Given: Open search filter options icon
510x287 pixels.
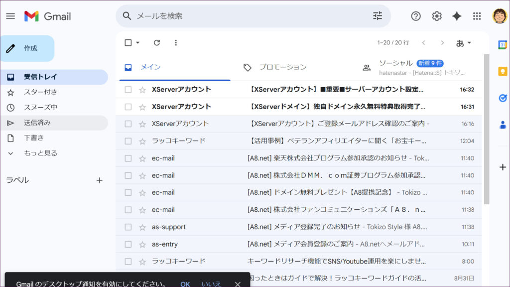Looking at the screenshot, I should coord(378,16).
